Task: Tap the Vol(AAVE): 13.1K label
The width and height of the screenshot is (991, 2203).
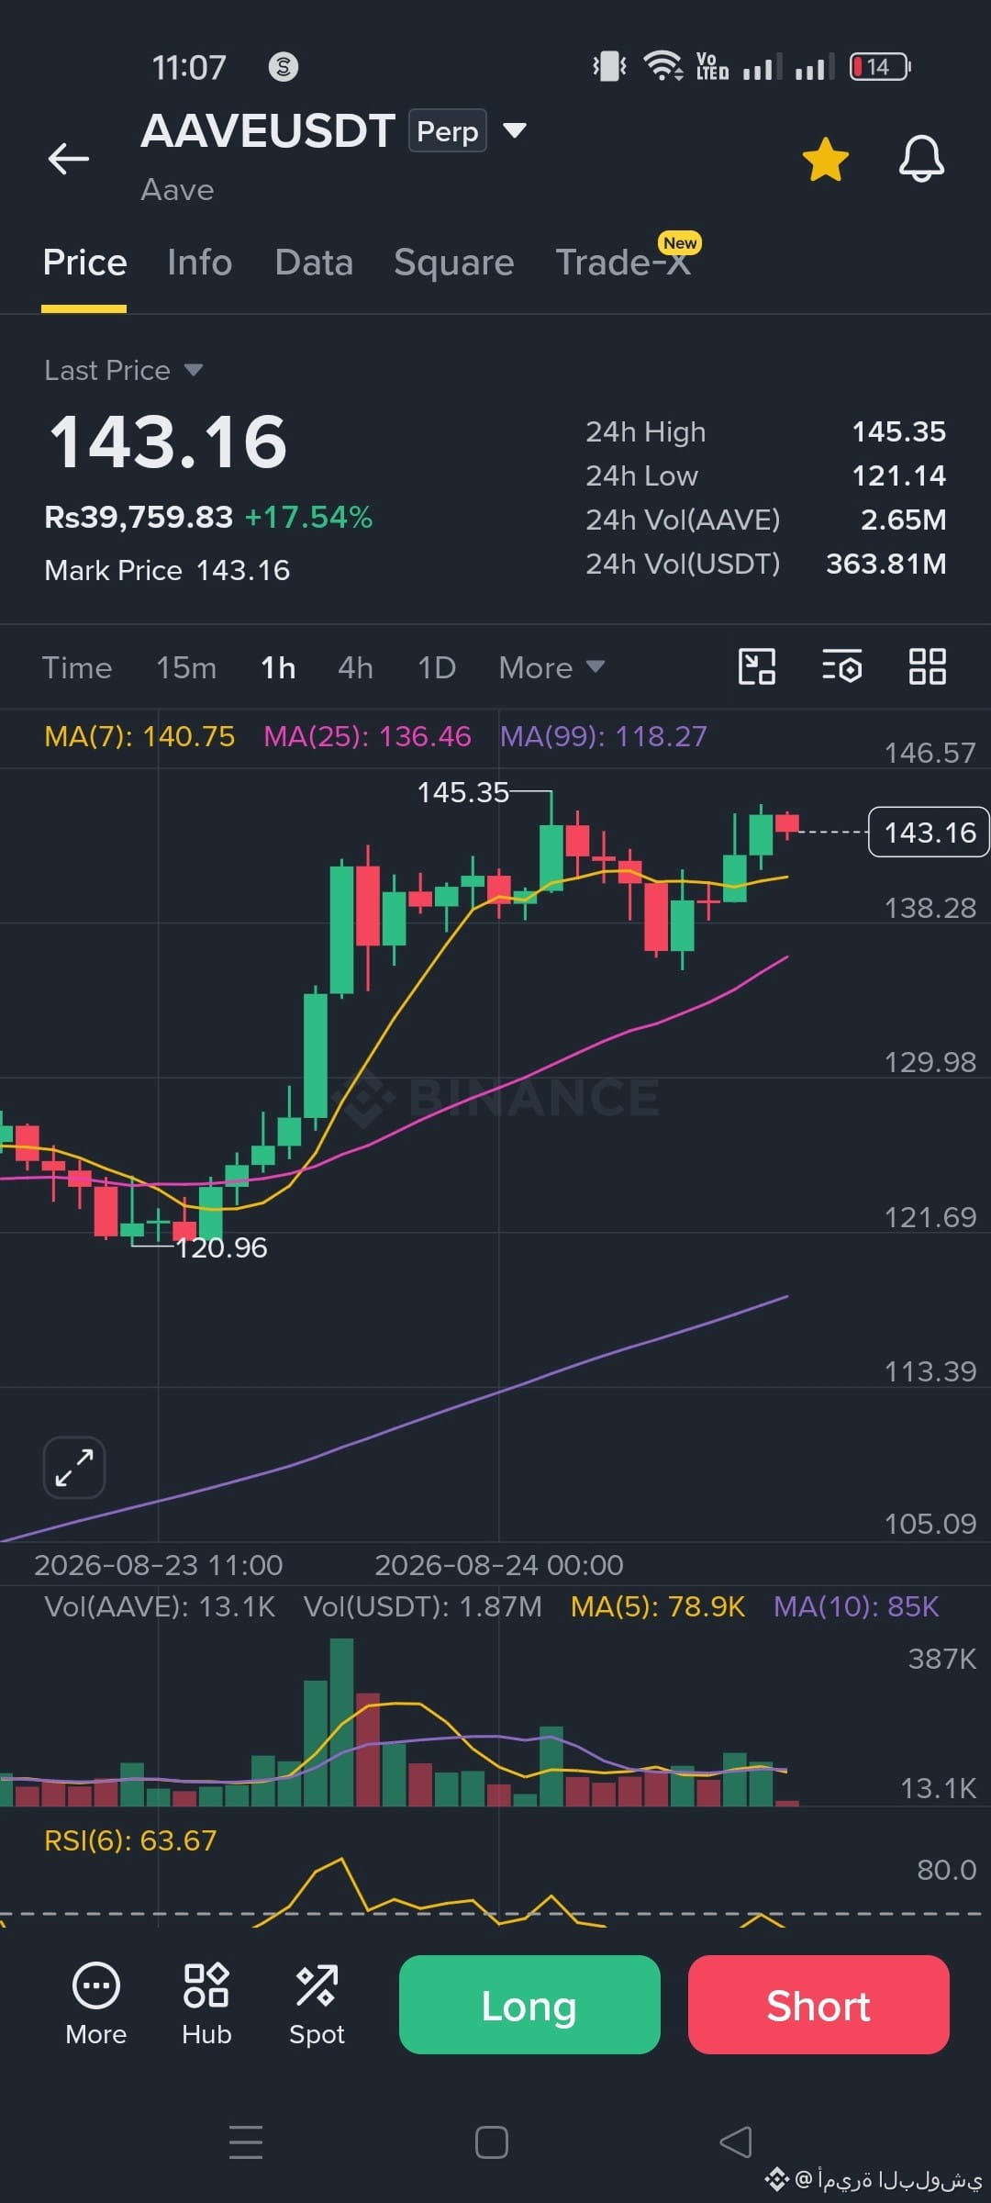Action: 160,1606
